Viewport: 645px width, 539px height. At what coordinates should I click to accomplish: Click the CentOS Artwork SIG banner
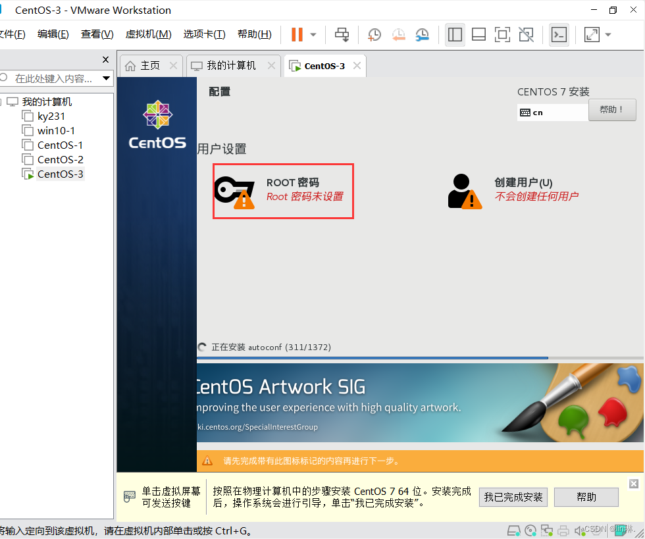(x=420, y=403)
